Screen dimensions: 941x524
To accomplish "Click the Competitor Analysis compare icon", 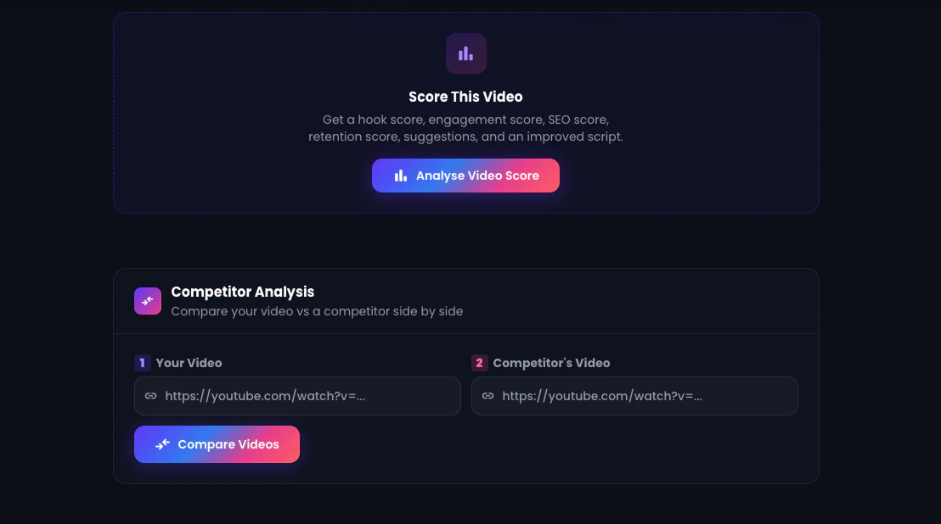I will [148, 301].
